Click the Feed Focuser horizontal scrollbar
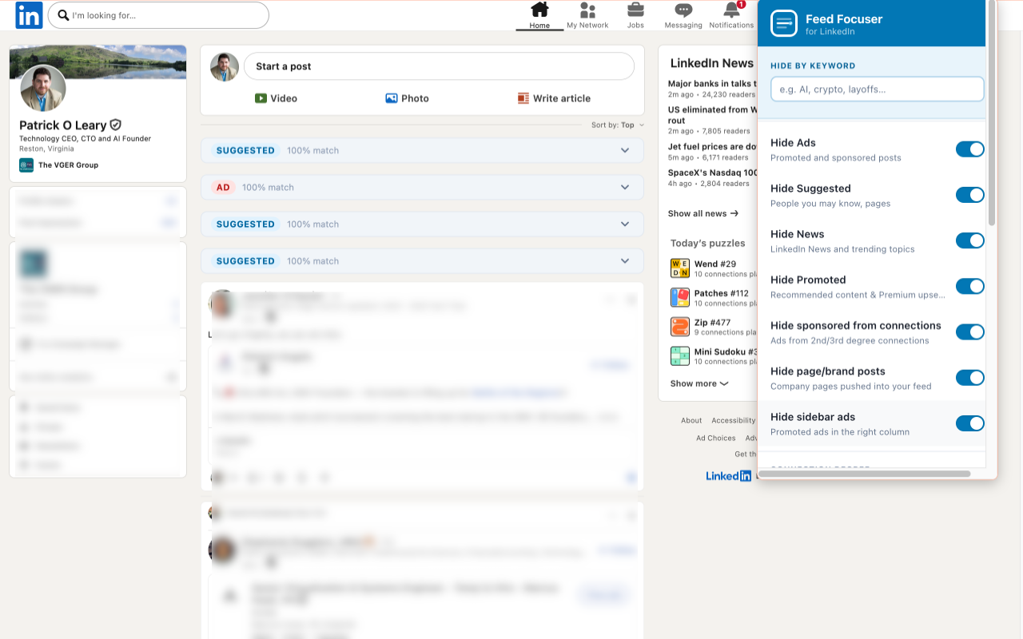The image size is (1023, 639). pos(864,474)
